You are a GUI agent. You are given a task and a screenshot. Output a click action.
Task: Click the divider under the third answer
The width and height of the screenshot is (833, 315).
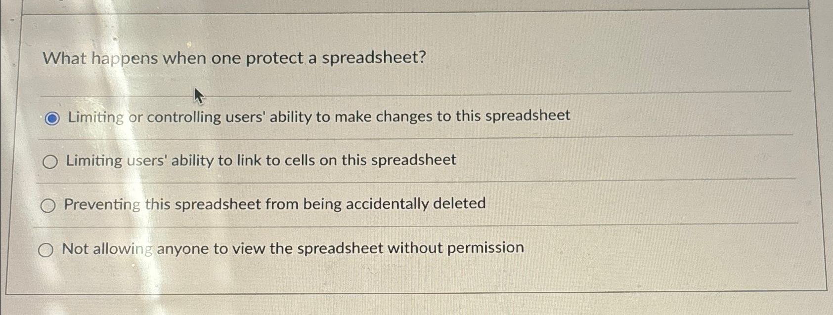[x=395, y=226]
